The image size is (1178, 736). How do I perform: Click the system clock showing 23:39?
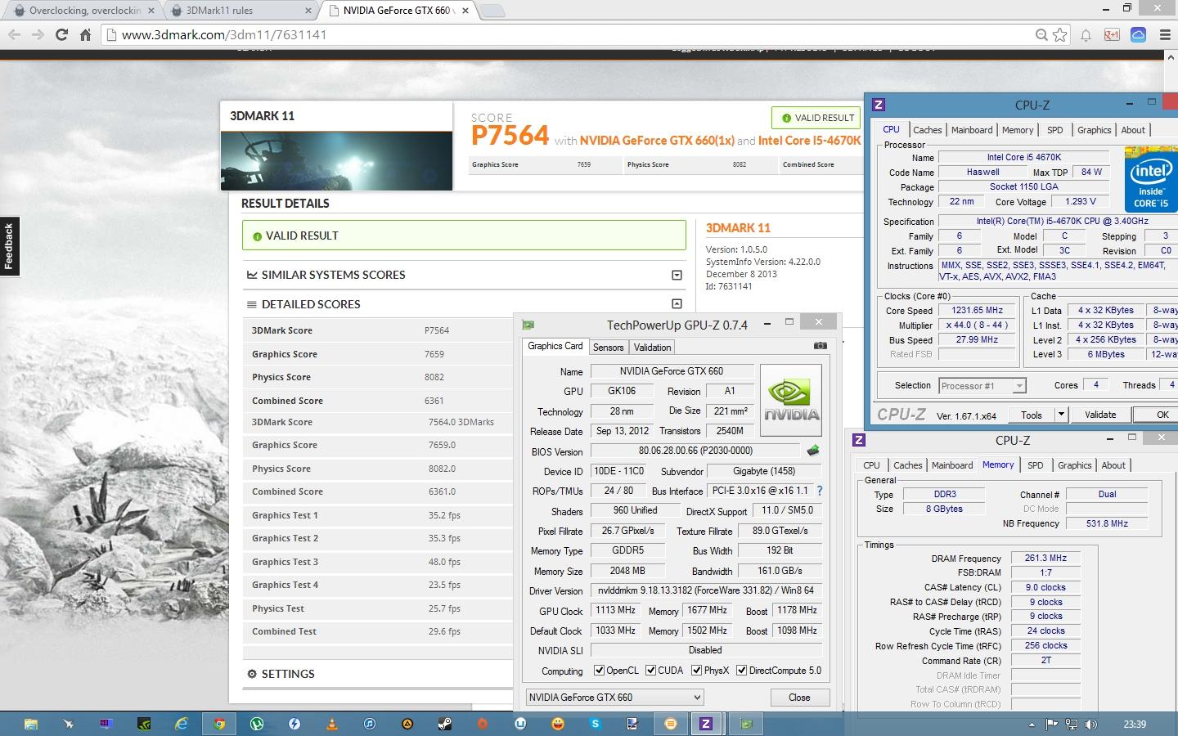(x=1135, y=725)
